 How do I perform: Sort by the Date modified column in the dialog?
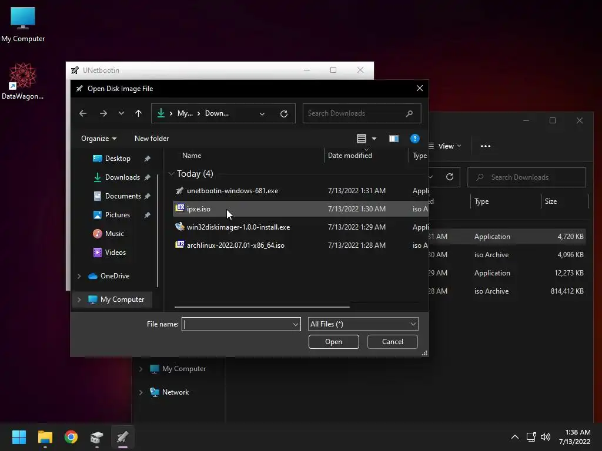pos(350,155)
